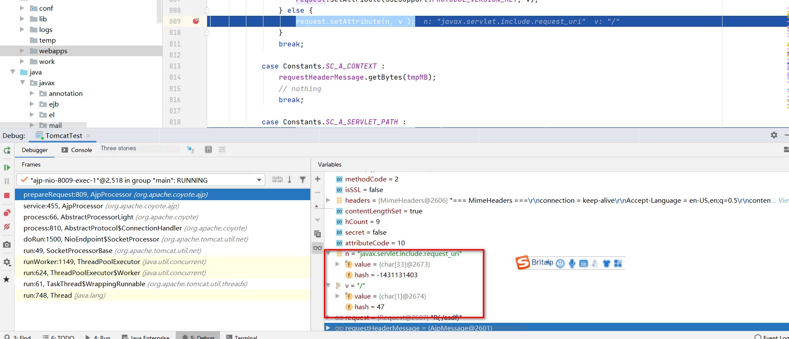Switch to the Console tab
The image size is (789, 339).
click(77, 150)
